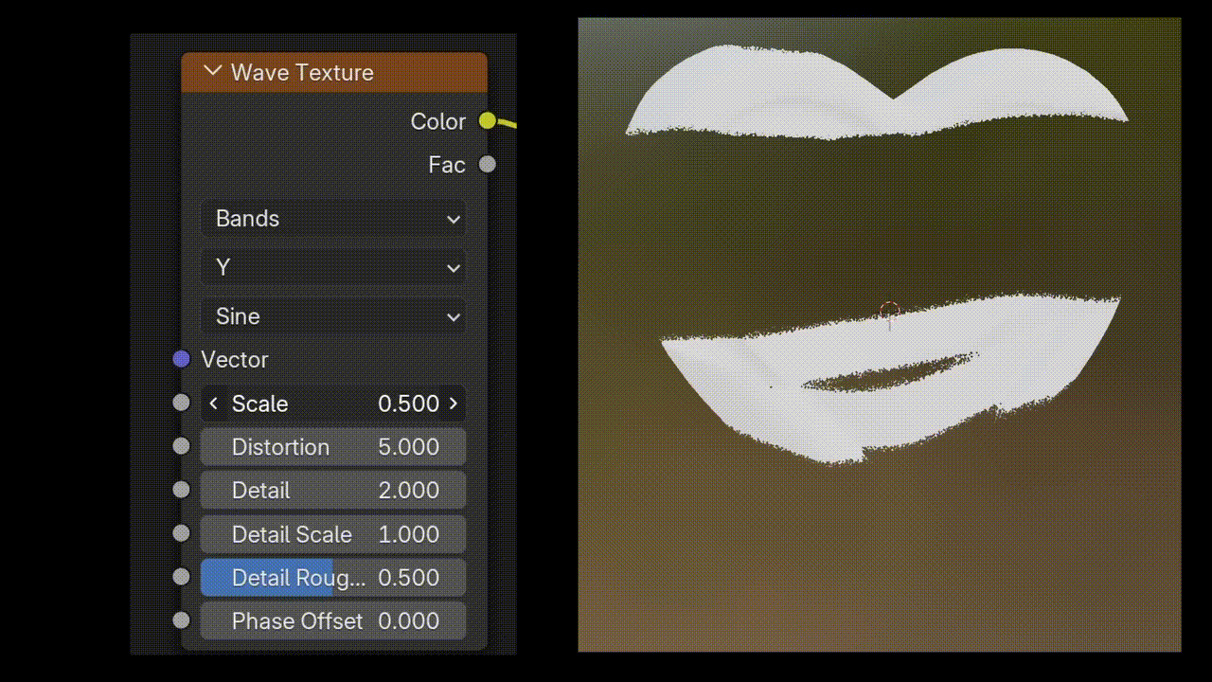
Task: Open the Bands wave type dropdown
Action: click(x=333, y=219)
